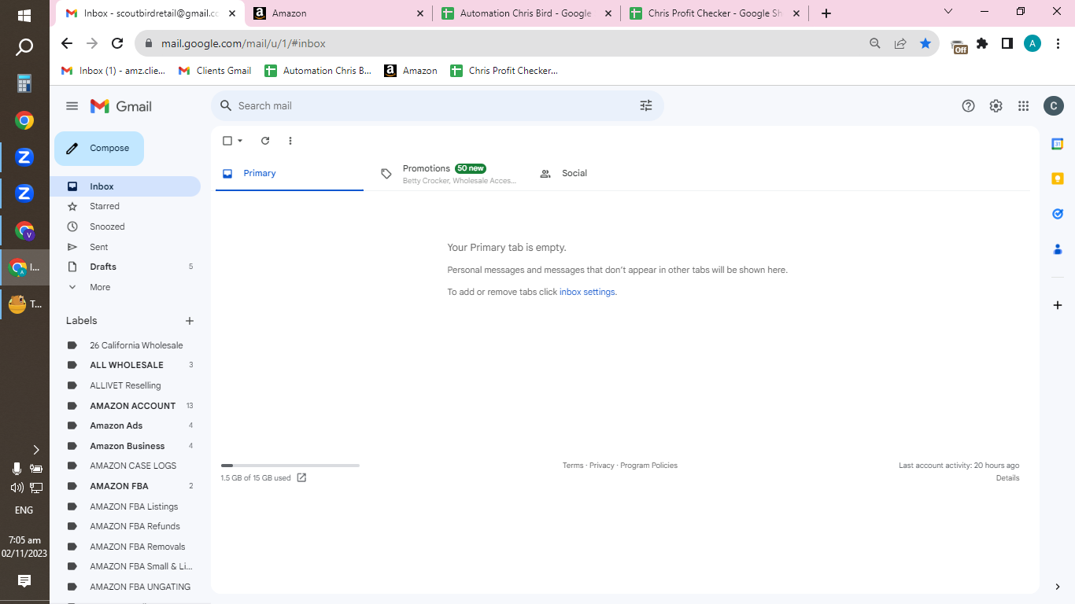The image size is (1075, 604).
Task: Expand More in Gmail sidebar
Action: pyautogui.click(x=101, y=287)
